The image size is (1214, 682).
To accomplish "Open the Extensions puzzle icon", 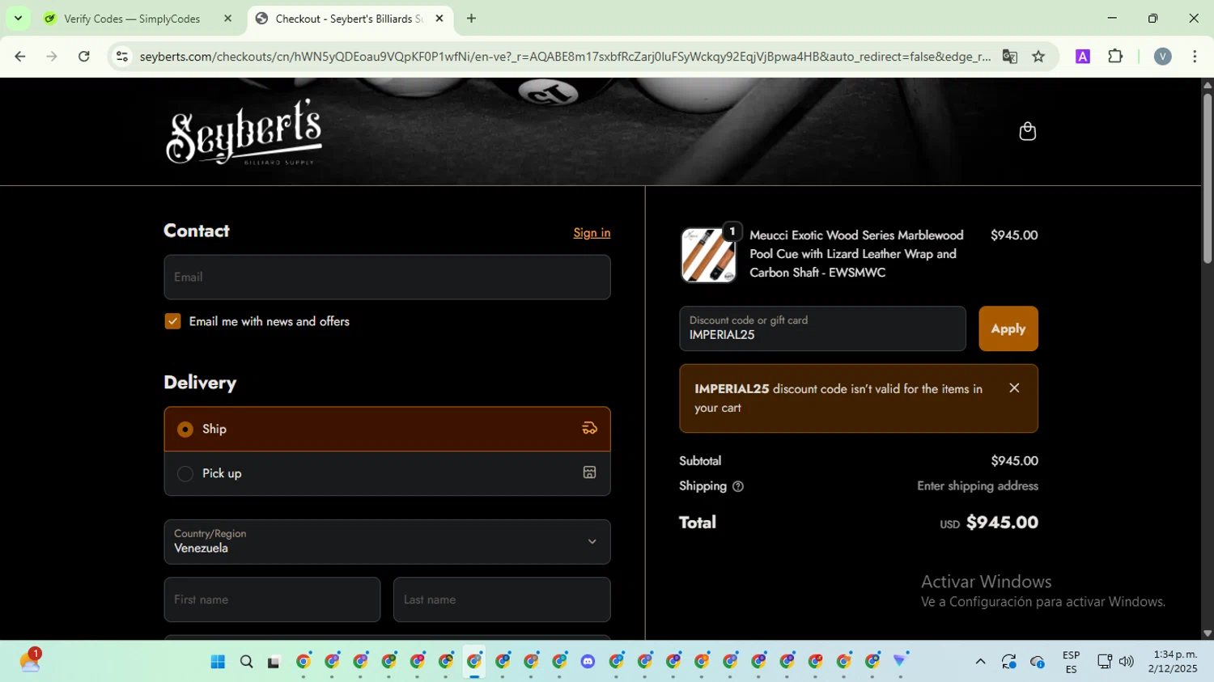I will pyautogui.click(x=1115, y=57).
